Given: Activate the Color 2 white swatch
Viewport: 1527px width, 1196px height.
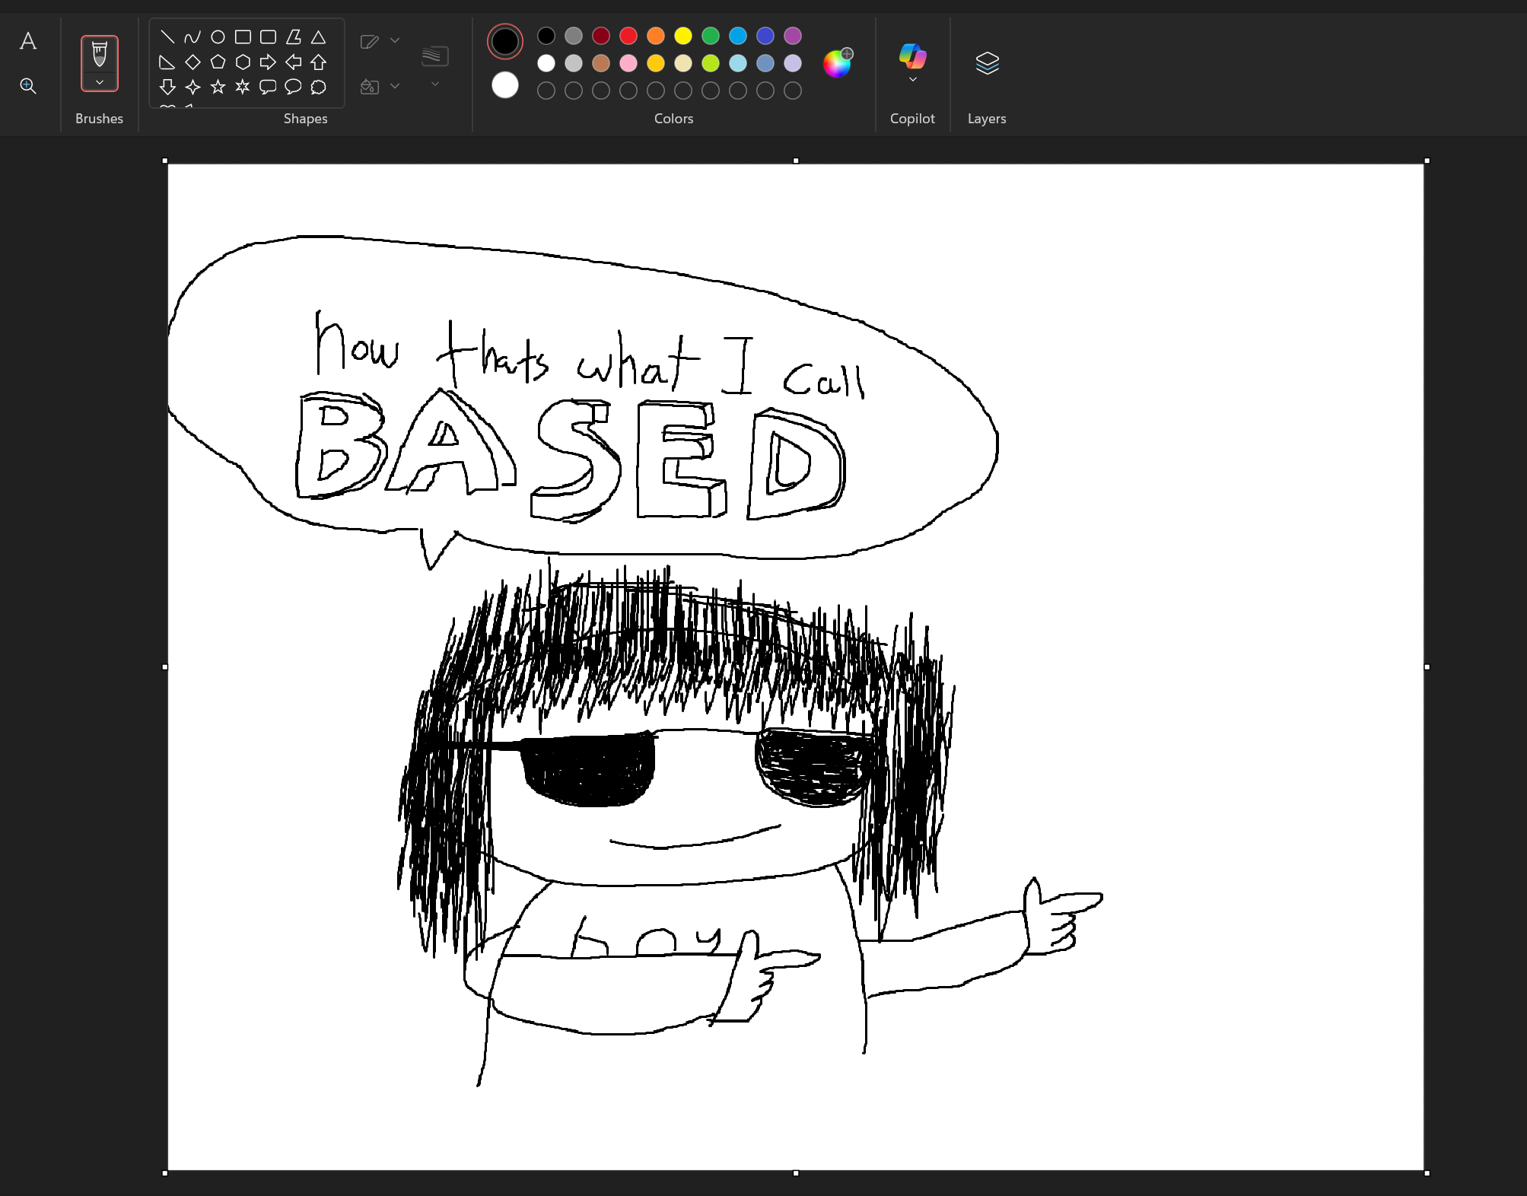Looking at the screenshot, I should [505, 85].
